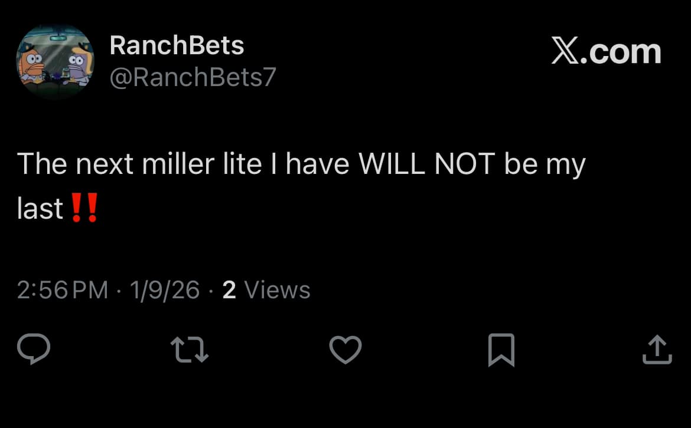
Task: Click the 1/9/26 post date
Action: tap(165, 290)
